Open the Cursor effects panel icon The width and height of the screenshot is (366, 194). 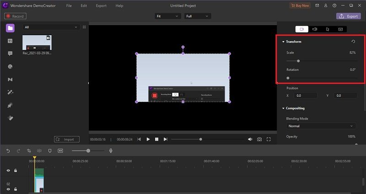(10, 105)
